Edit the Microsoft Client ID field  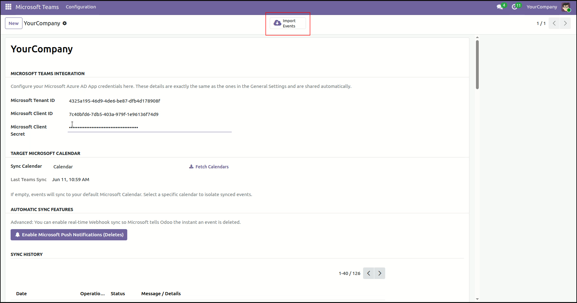tap(150, 114)
